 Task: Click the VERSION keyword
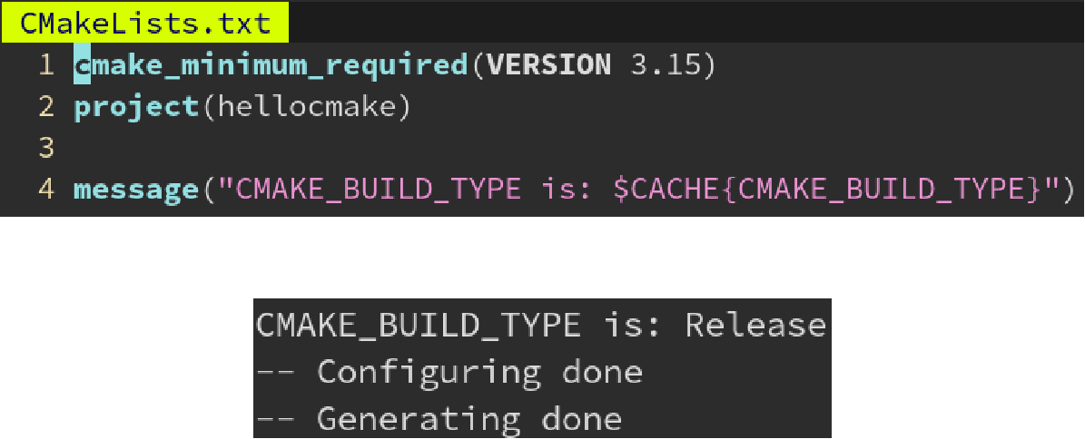click(x=548, y=65)
